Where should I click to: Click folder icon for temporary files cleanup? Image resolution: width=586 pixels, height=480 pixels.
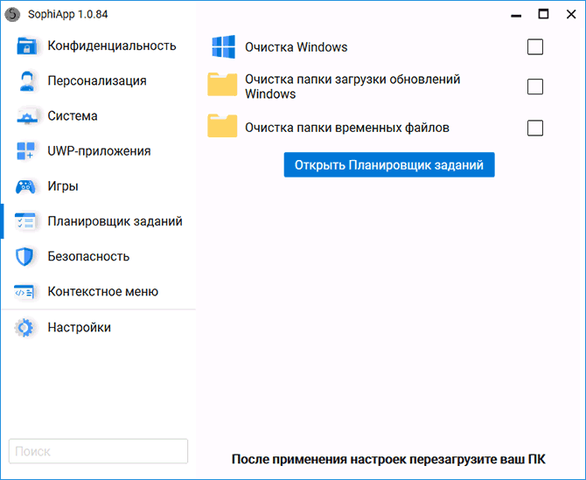coord(222,126)
